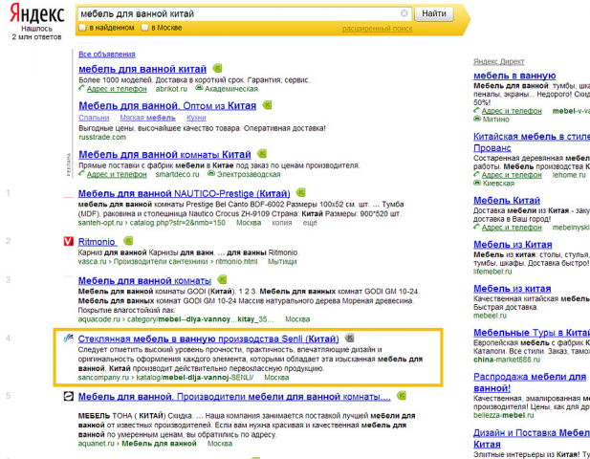Click grey tag icon beside Senli result

350,338
